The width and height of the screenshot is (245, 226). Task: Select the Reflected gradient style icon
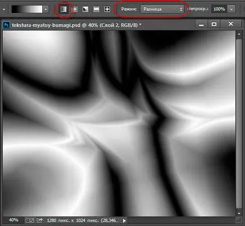click(x=97, y=9)
